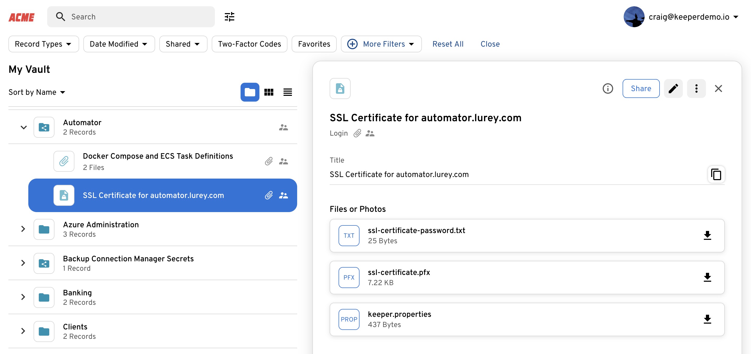Image resolution: width=751 pixels, height=354 pixels.
Task: Copy the Title field value
Action: click(x=716, y=175)
